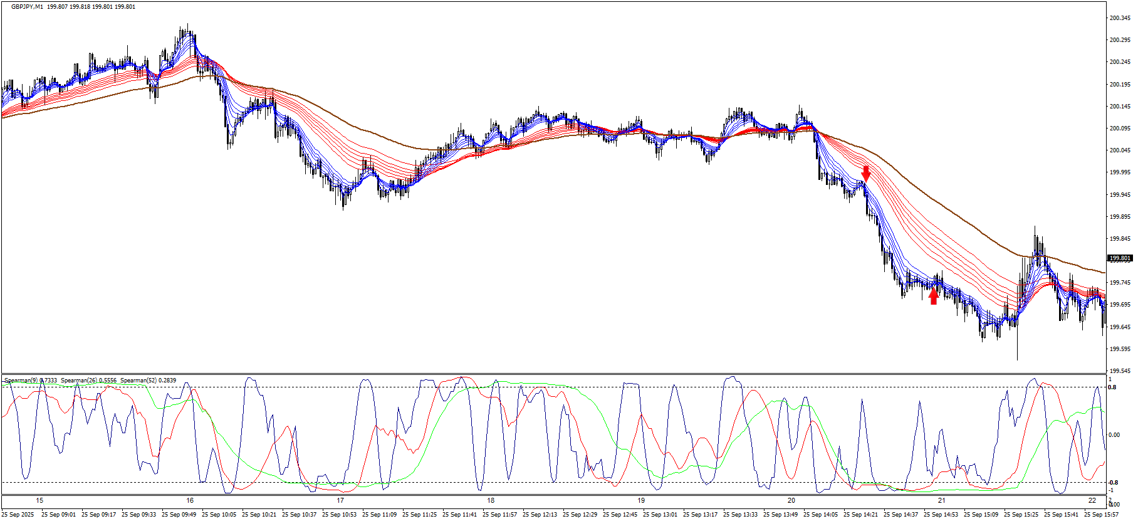Click the 200.345 price scale label
This screenshot has width=1138, height=531.
pos(1119,18)
